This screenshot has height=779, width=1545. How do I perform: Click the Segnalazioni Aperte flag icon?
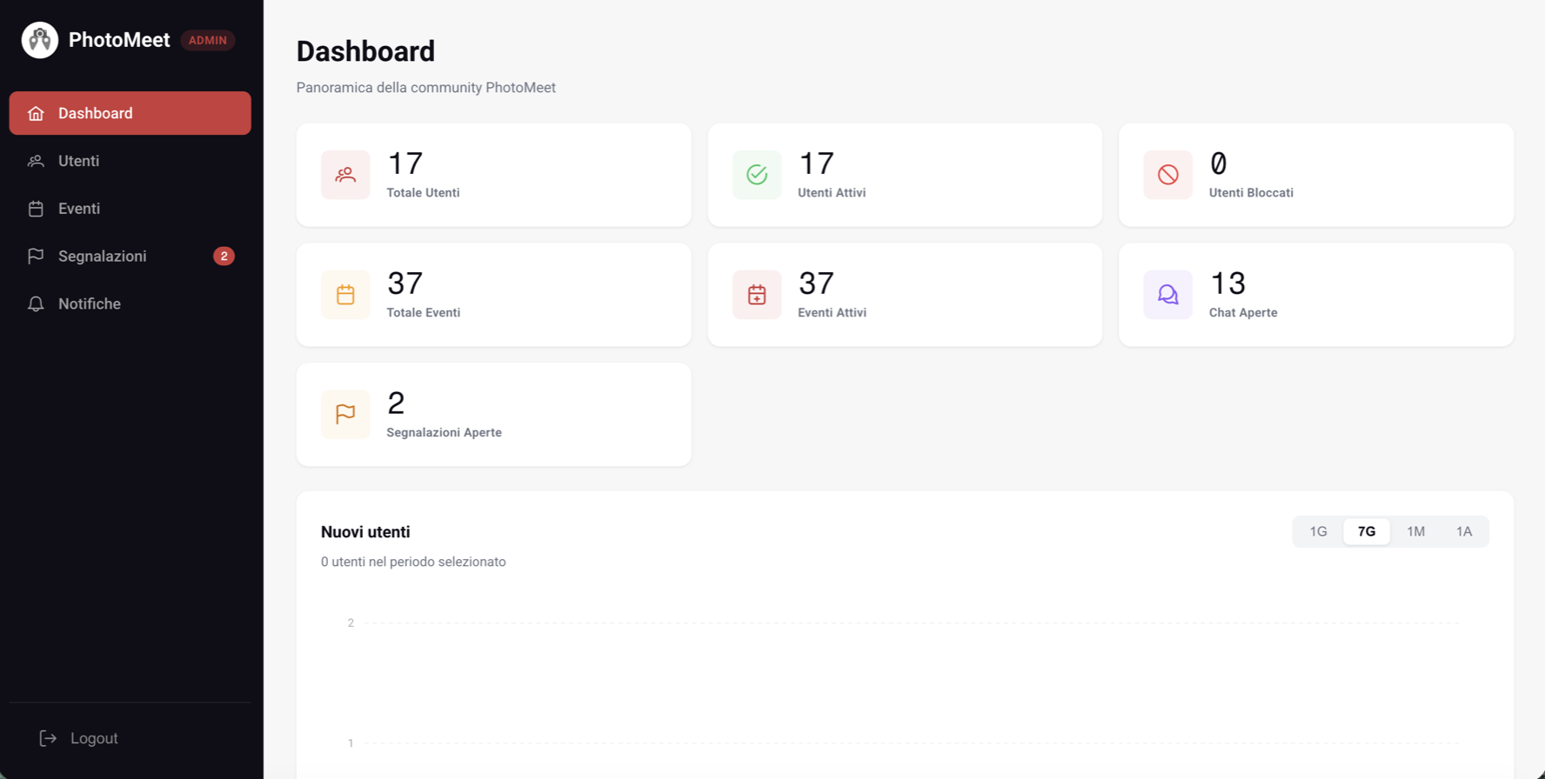[345, 414]
